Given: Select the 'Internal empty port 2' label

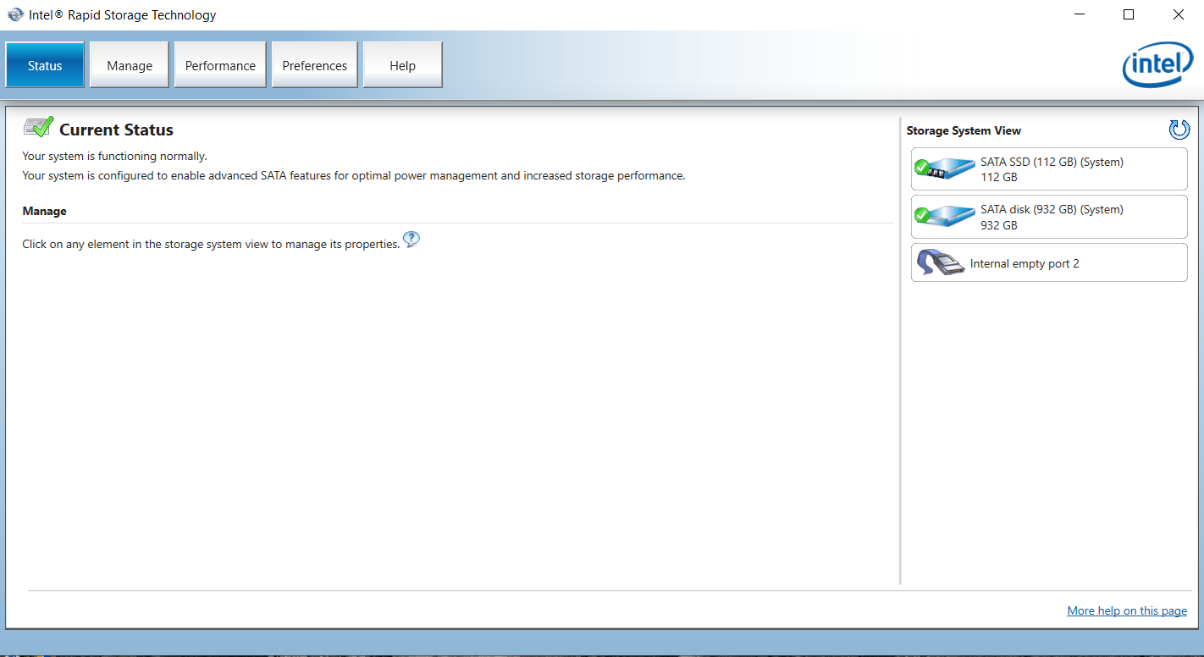Looking at the screenshot, I should pyautogui.click(x=1025, y=263).
